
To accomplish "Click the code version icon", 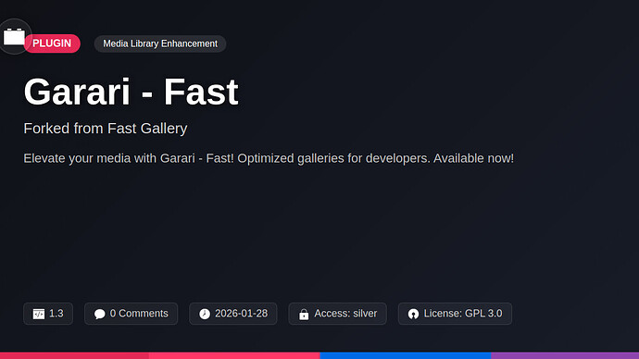I will [39, 314].
